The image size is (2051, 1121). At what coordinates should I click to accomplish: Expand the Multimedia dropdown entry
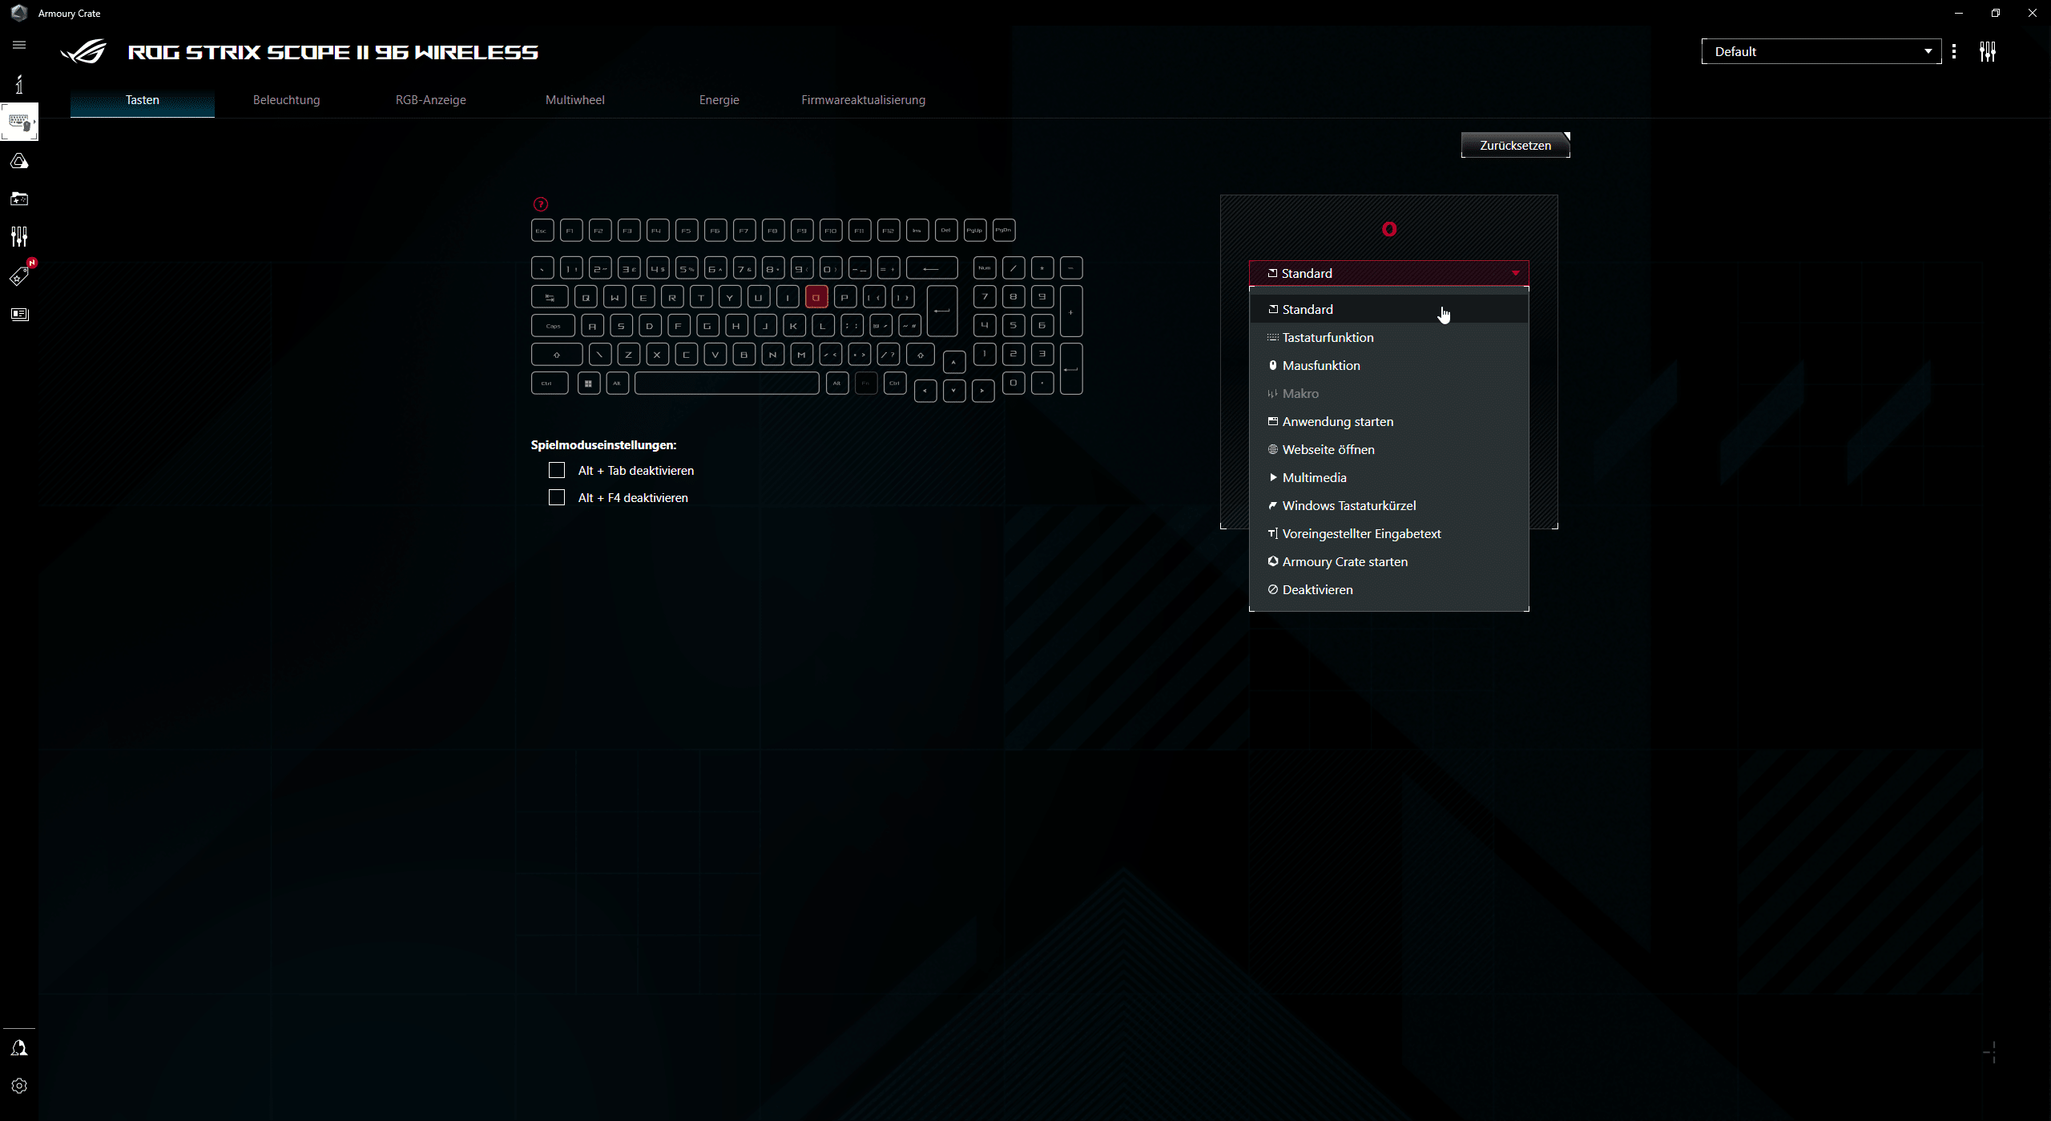[1314, 477]
